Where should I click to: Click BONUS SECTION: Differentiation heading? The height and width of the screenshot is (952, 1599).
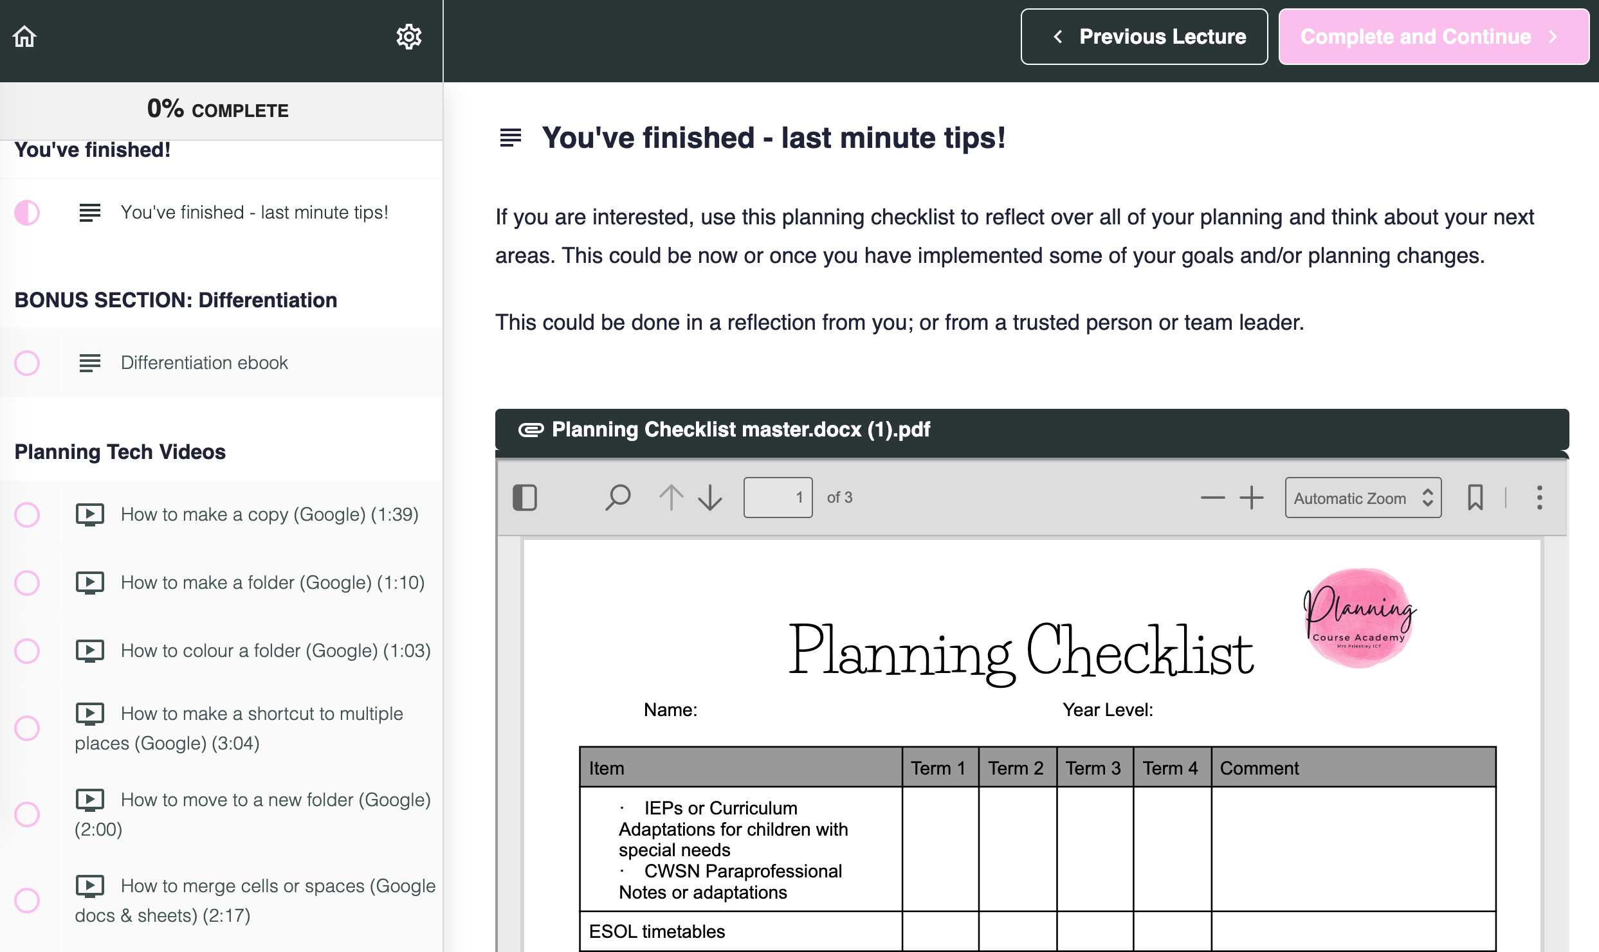pyautogui.click(x=176, y=300)
